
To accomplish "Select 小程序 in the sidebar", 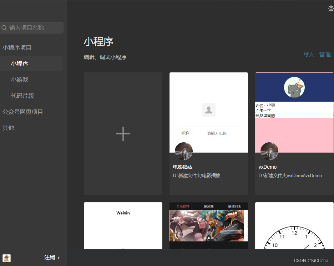I will [x=31, y=63].
